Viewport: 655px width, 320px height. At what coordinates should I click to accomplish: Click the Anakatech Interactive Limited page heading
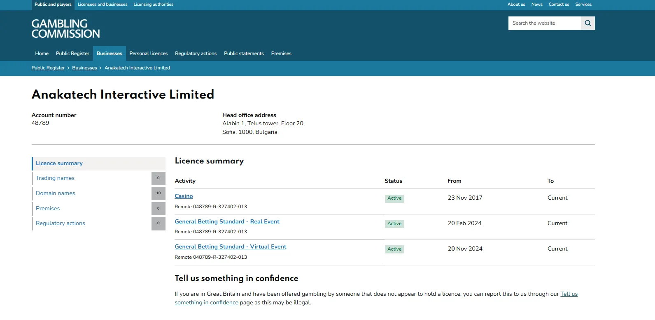point(123,95)
